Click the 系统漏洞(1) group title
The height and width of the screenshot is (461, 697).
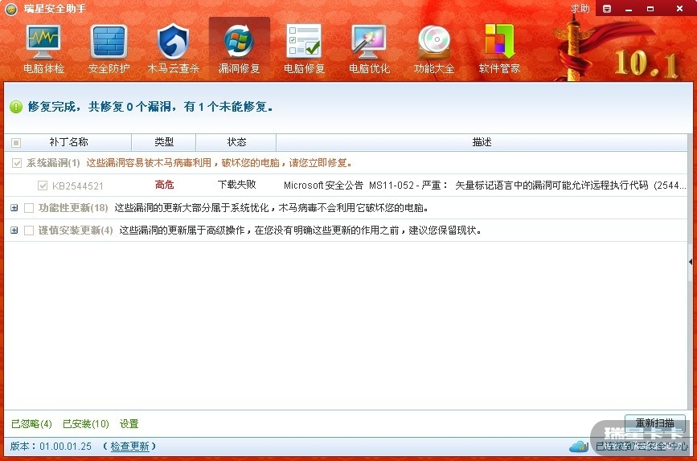coord(53,163)
